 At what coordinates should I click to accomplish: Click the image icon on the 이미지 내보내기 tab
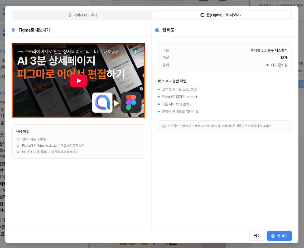69,15
